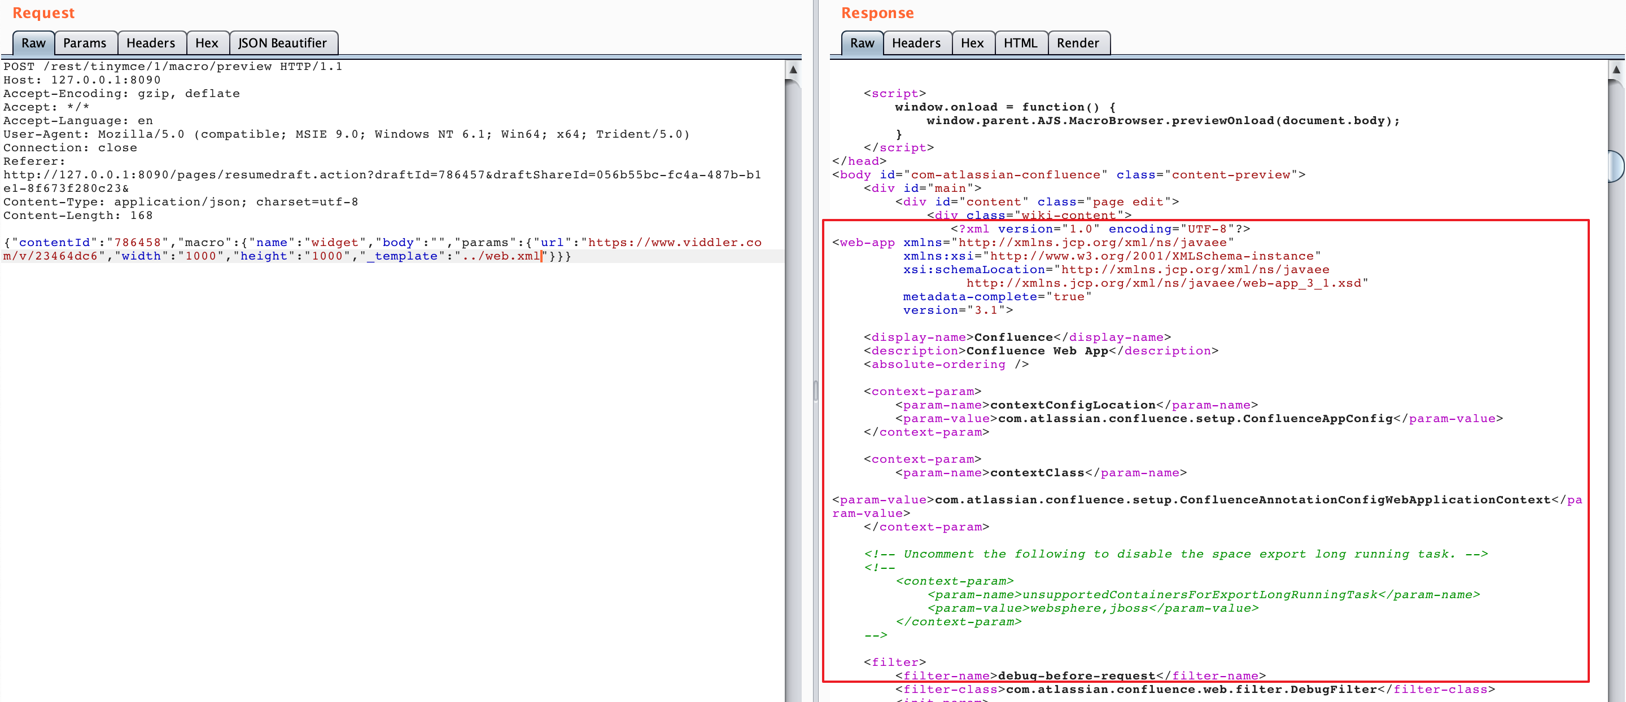The image size is (1626, 702).
Task: Select the Headers tab in Request
Action: [150, 42]
